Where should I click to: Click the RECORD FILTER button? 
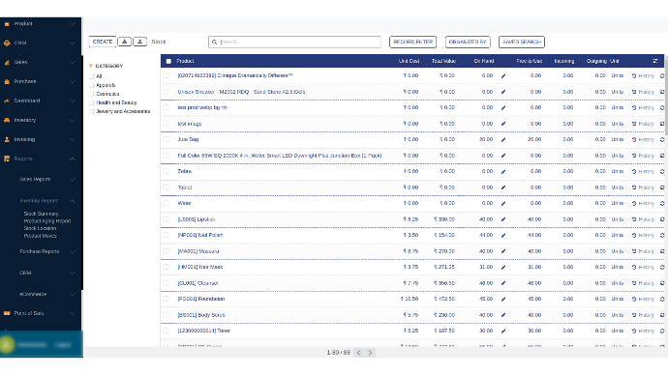coord(412,43)
